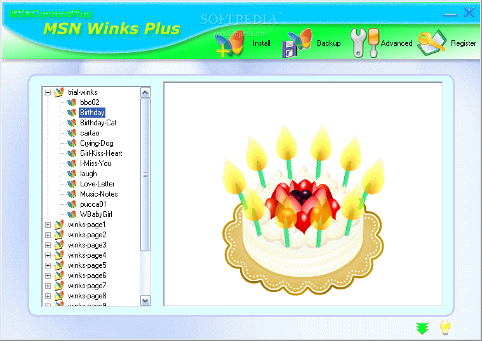This screenshot has height=341, width=482.
Task: Expand the winks-page4 folder
Action: coord(48,255)
